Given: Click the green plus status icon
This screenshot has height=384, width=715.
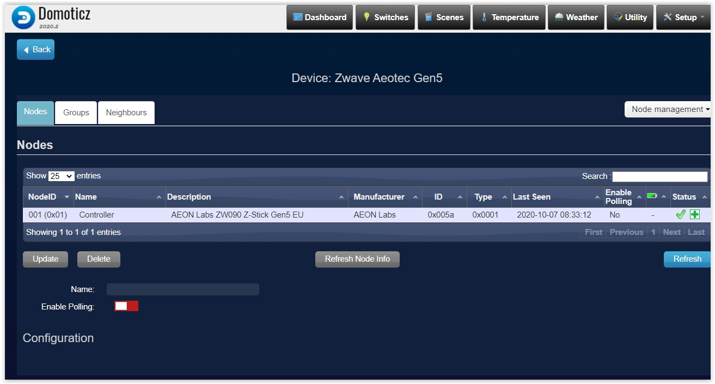Looking at the screenshot, I should point(695,215).
